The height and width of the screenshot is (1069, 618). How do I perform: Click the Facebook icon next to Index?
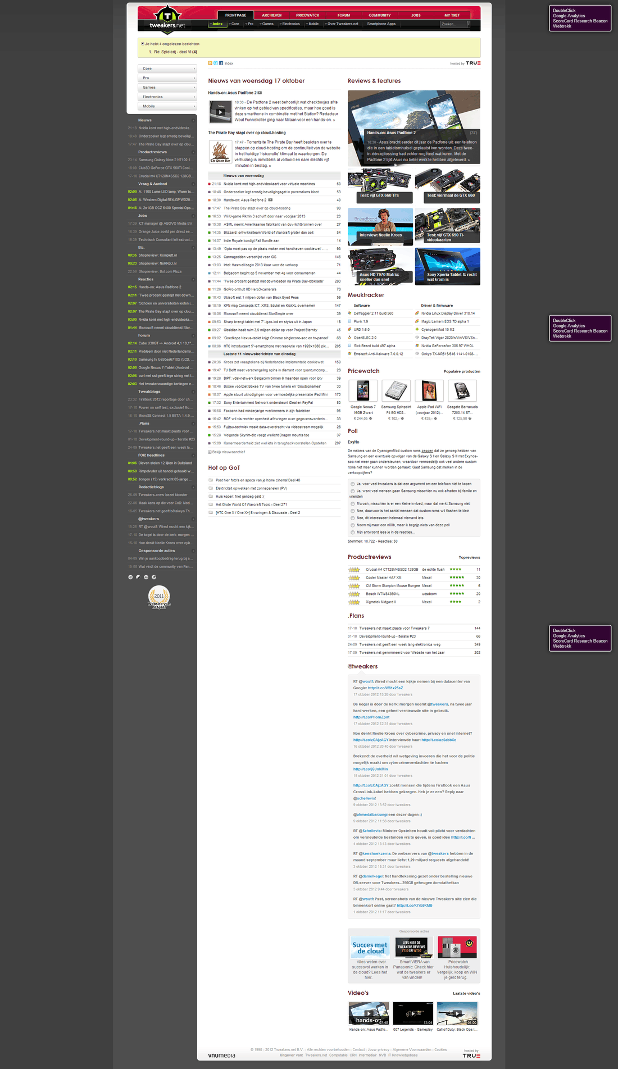pyautogui.click(x=221, y=63)
